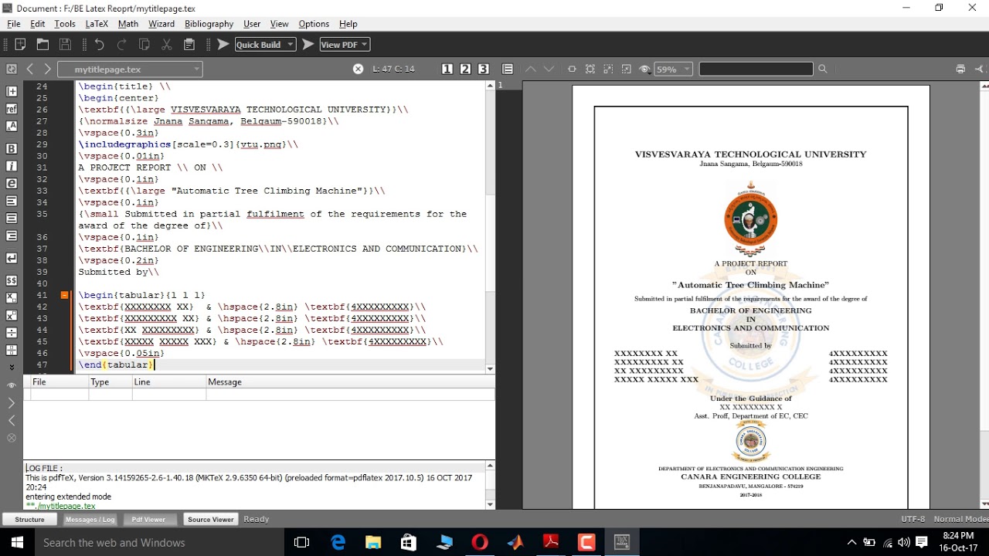The image size is (989, 556).
Task: Toggle the Messages / Log panel button
Action: (90, 520)
